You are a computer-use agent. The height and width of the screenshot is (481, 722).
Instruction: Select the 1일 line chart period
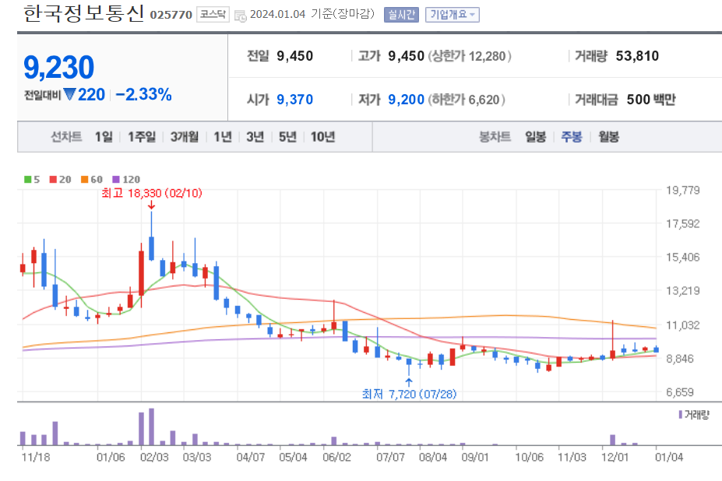tap(104, 137)
